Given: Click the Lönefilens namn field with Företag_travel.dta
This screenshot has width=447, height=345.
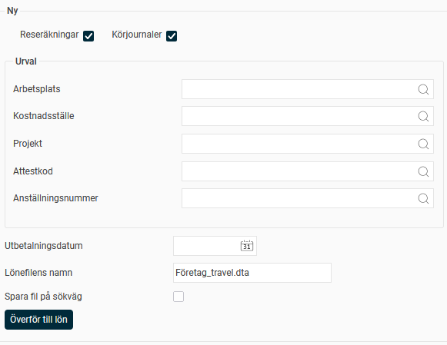Looking at the screenshot, I should pyautogui.click(x=252, y=273).
